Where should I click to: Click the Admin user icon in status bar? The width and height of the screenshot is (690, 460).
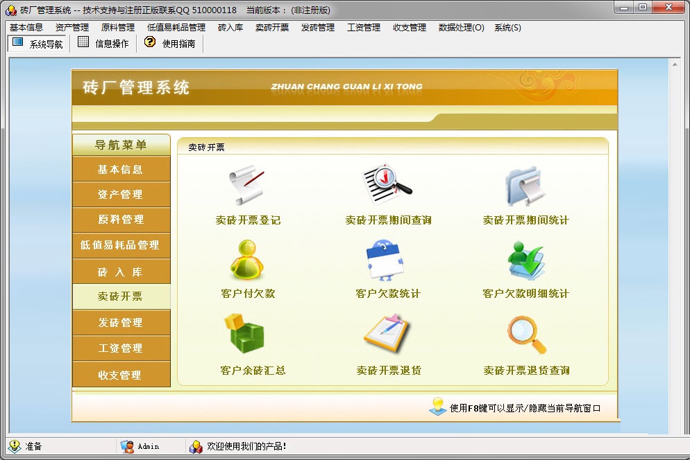127,446
